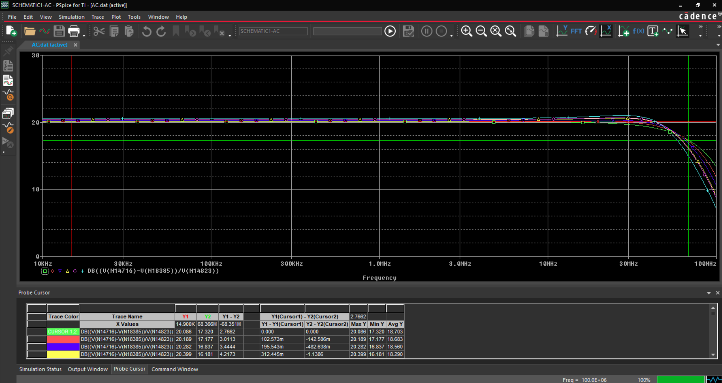
Task: Open the Simulation Status tab
Action: point(40,369)
